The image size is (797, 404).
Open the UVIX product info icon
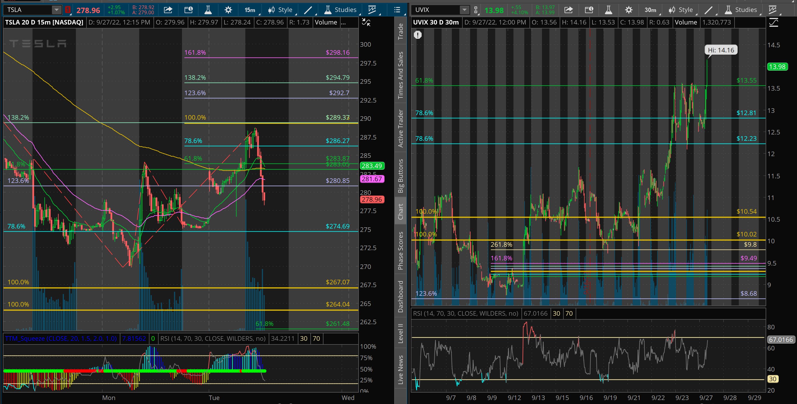pyautogui.click(x=589, y=10)
